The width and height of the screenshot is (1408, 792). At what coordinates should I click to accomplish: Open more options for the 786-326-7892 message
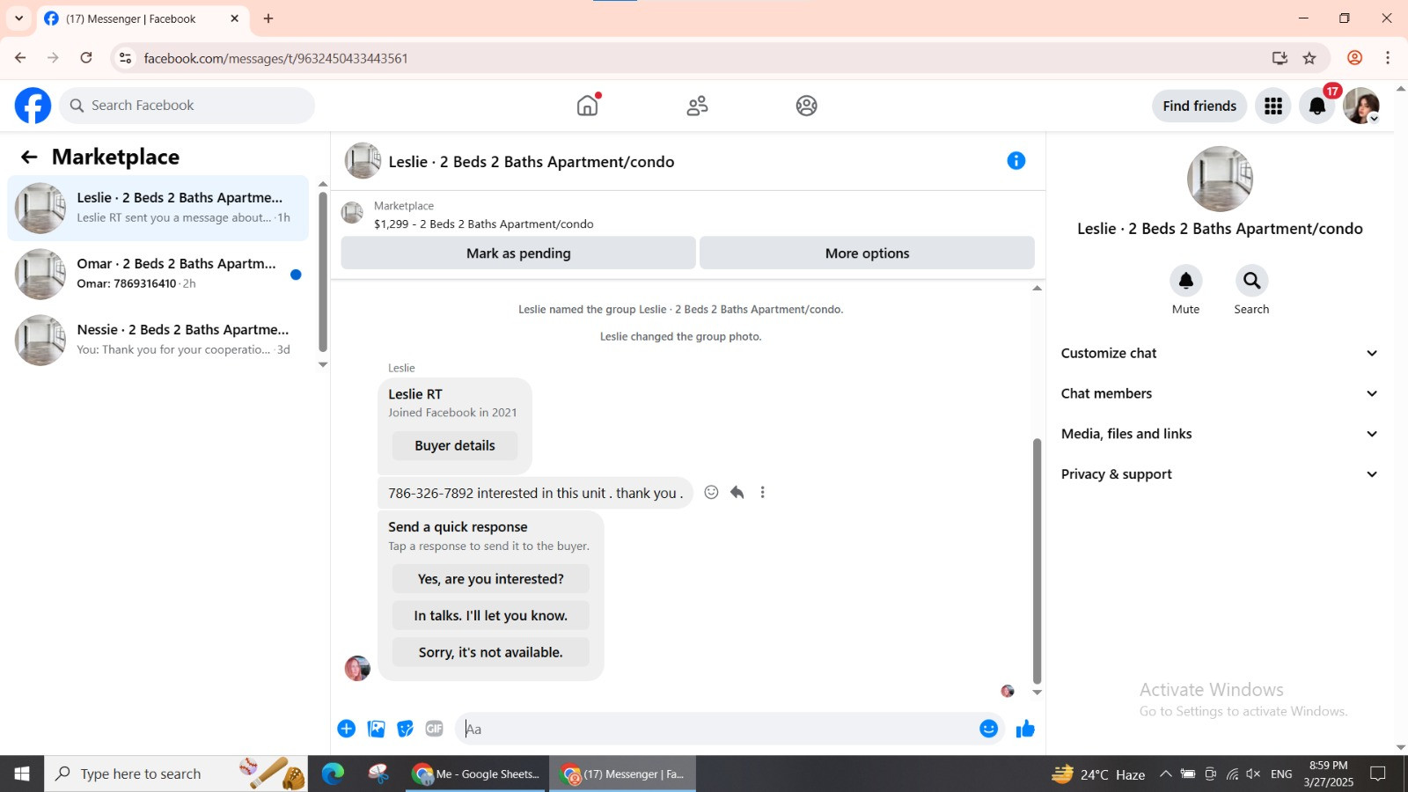[x=763, y=493]
